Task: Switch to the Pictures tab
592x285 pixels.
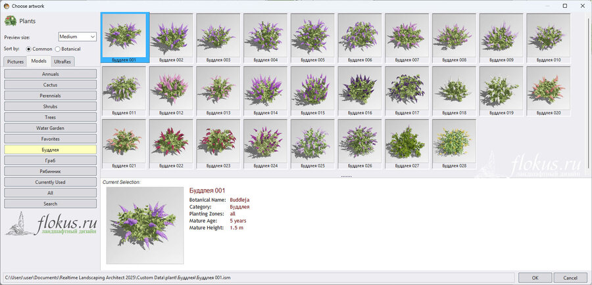Action: point(16,62)
